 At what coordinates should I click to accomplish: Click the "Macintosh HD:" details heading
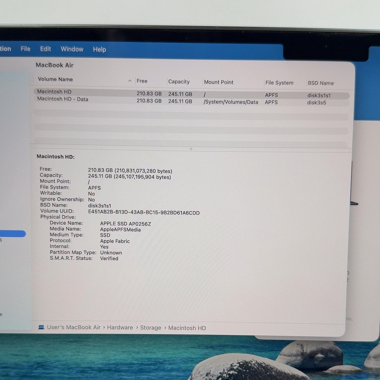coord(56,156)
